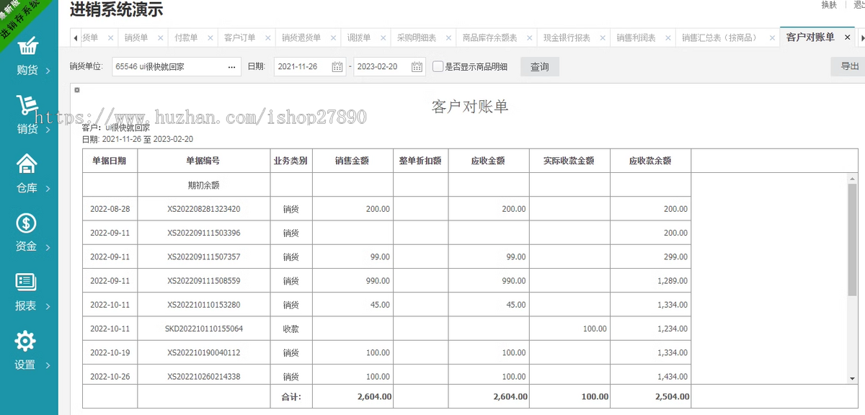
Task: Open the 销货 sales sidebar menu
Action: coord(29,117)
